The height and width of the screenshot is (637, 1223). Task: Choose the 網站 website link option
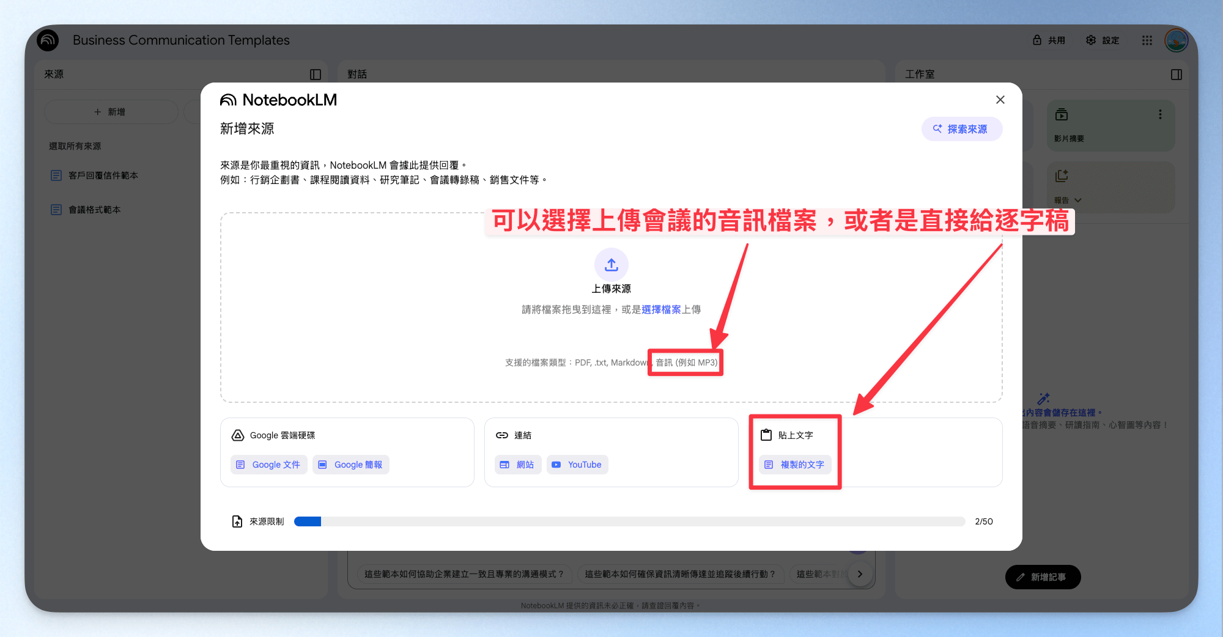click(518, 465)
